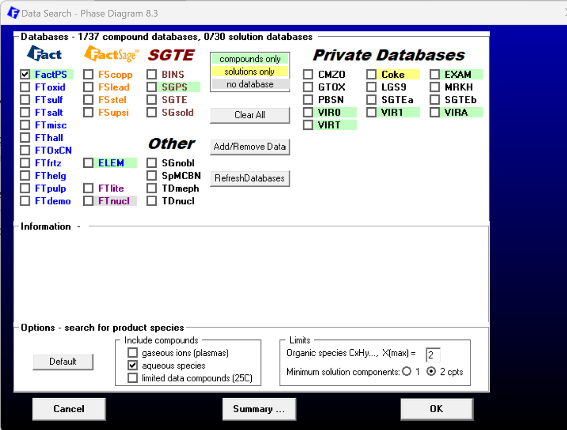567x430 pixels.
Task: Click the X(max) organic species field
Action: pyautogui.click(x=433, y=355)
